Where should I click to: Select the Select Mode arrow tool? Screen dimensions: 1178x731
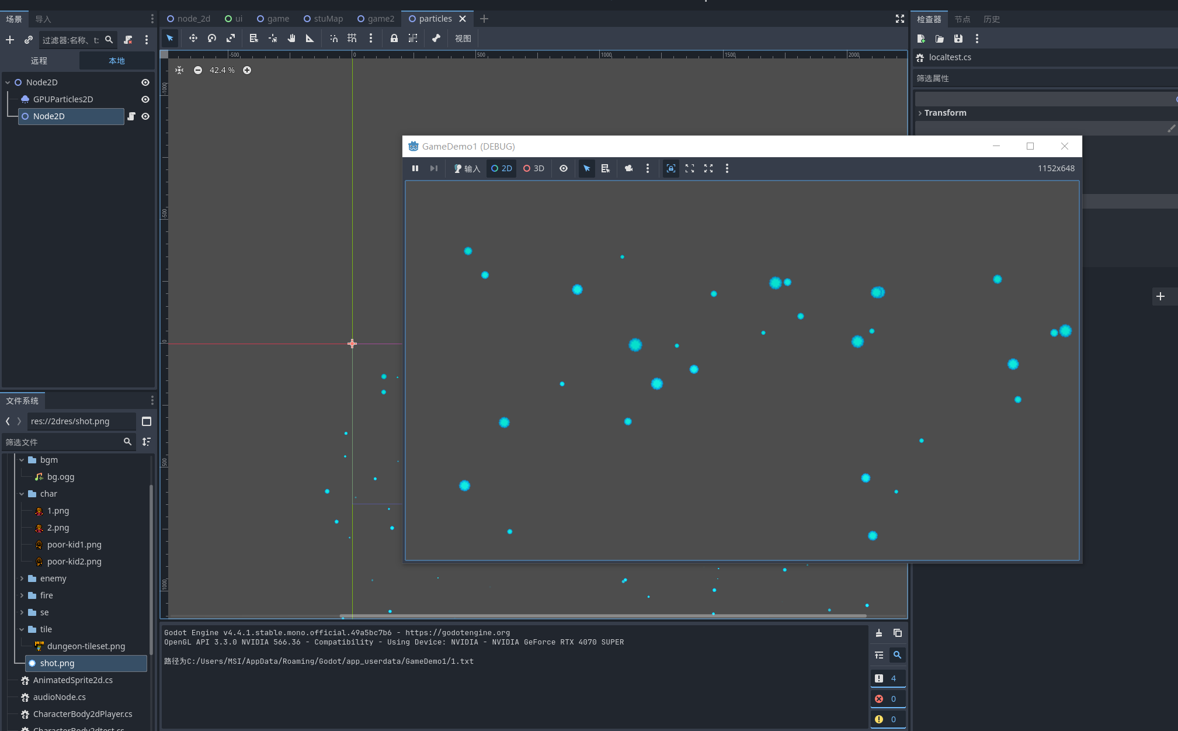pos(170,39)
